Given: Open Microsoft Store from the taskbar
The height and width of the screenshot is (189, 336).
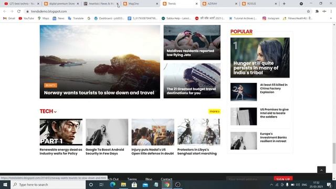Looking at the screenshot, I should pos(134,184).
